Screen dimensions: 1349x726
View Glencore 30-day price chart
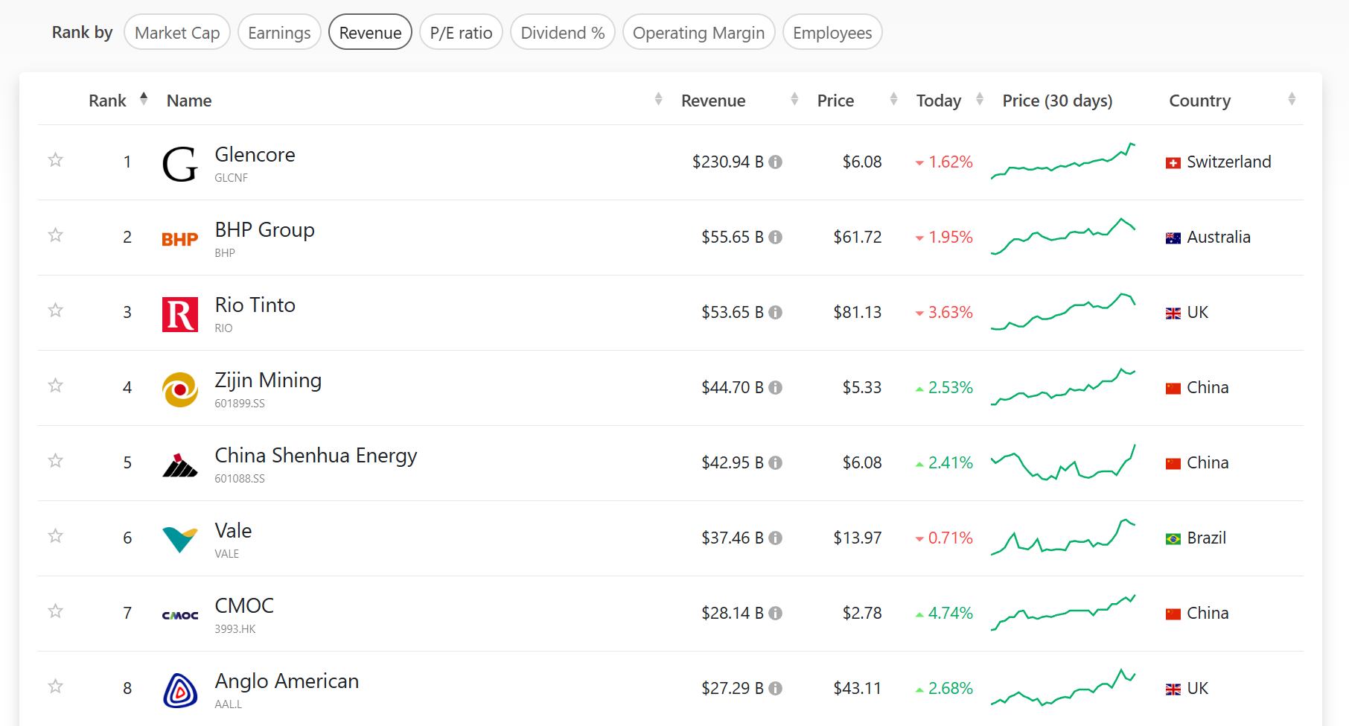pyautogui.click(x=1063, y=161)
